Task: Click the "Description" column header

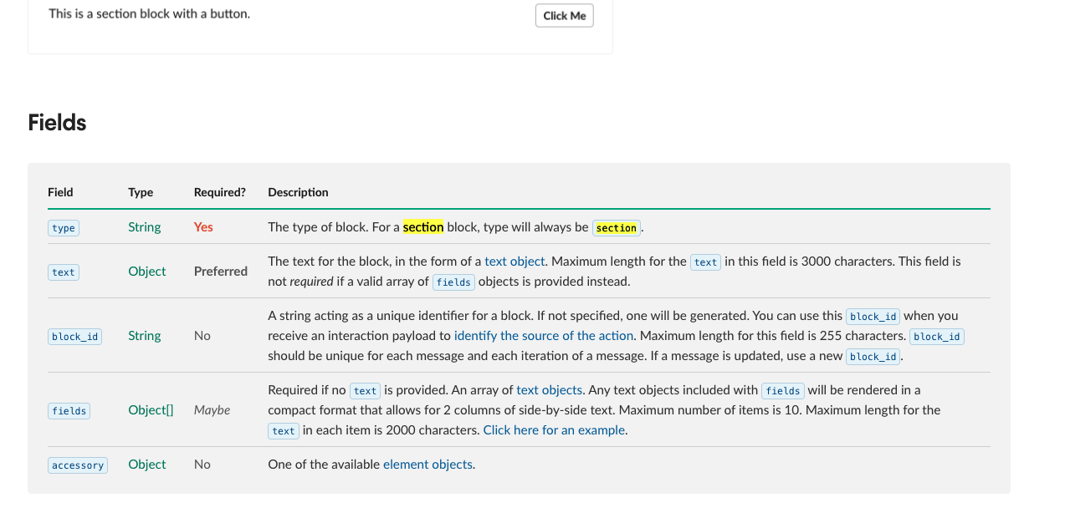Action: coord(298,192)
